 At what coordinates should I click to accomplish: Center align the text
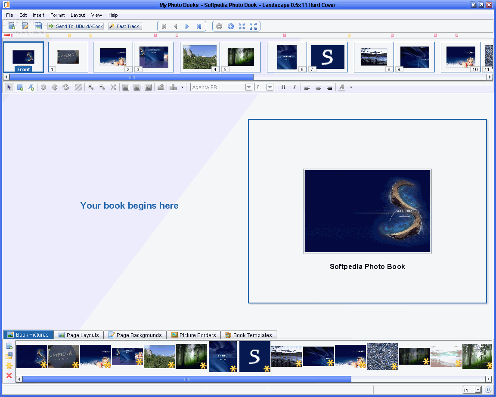click(318, 88)
